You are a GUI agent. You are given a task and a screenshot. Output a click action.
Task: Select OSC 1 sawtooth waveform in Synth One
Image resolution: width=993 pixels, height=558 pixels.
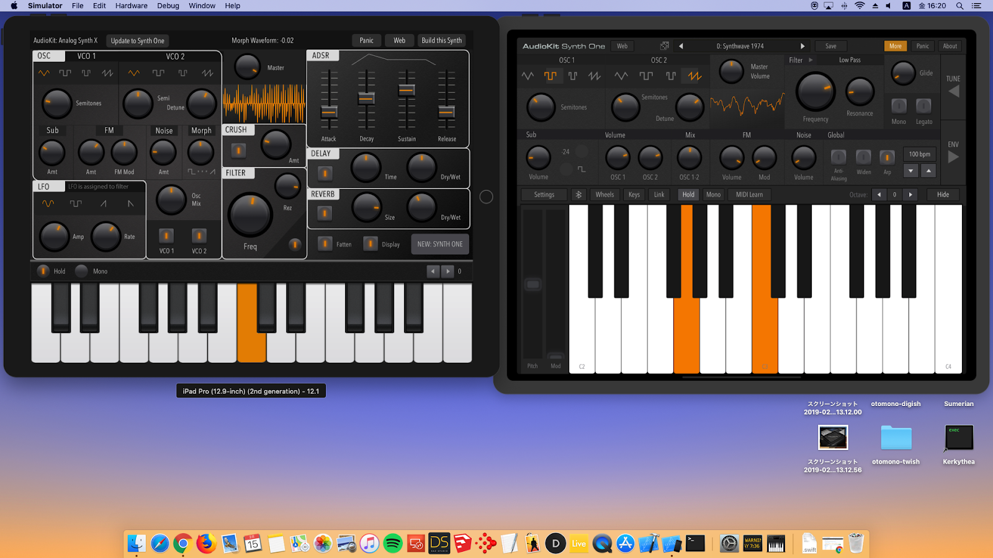pos(595,76)
